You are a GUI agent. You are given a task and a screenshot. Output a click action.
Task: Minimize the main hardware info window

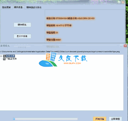tap(119, 2)
